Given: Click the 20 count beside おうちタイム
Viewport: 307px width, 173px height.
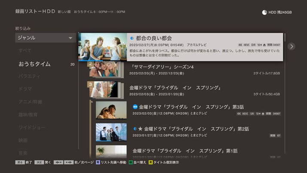Looking at the screenshot, I should 73,64.
